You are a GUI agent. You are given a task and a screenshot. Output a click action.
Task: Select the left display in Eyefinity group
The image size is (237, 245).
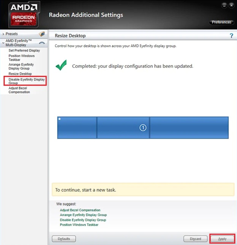coord(77,128)
